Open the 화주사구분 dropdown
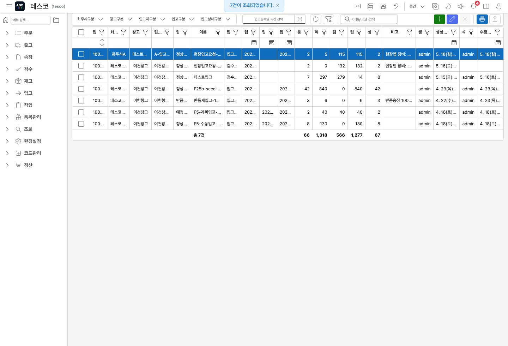Viewport: 508px width, 346px height. tap(90, 19)
